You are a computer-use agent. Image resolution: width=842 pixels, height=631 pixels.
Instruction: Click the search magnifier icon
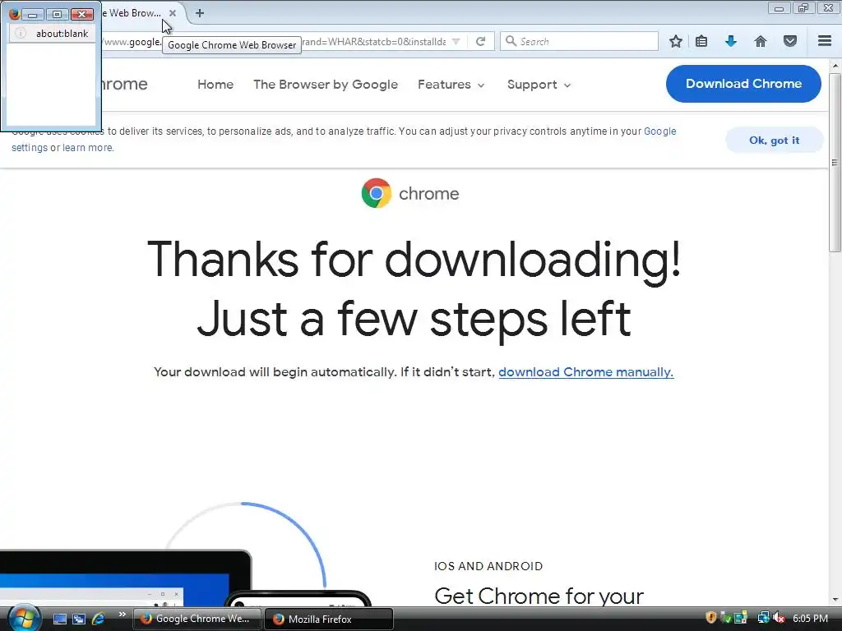coord(511,41)
